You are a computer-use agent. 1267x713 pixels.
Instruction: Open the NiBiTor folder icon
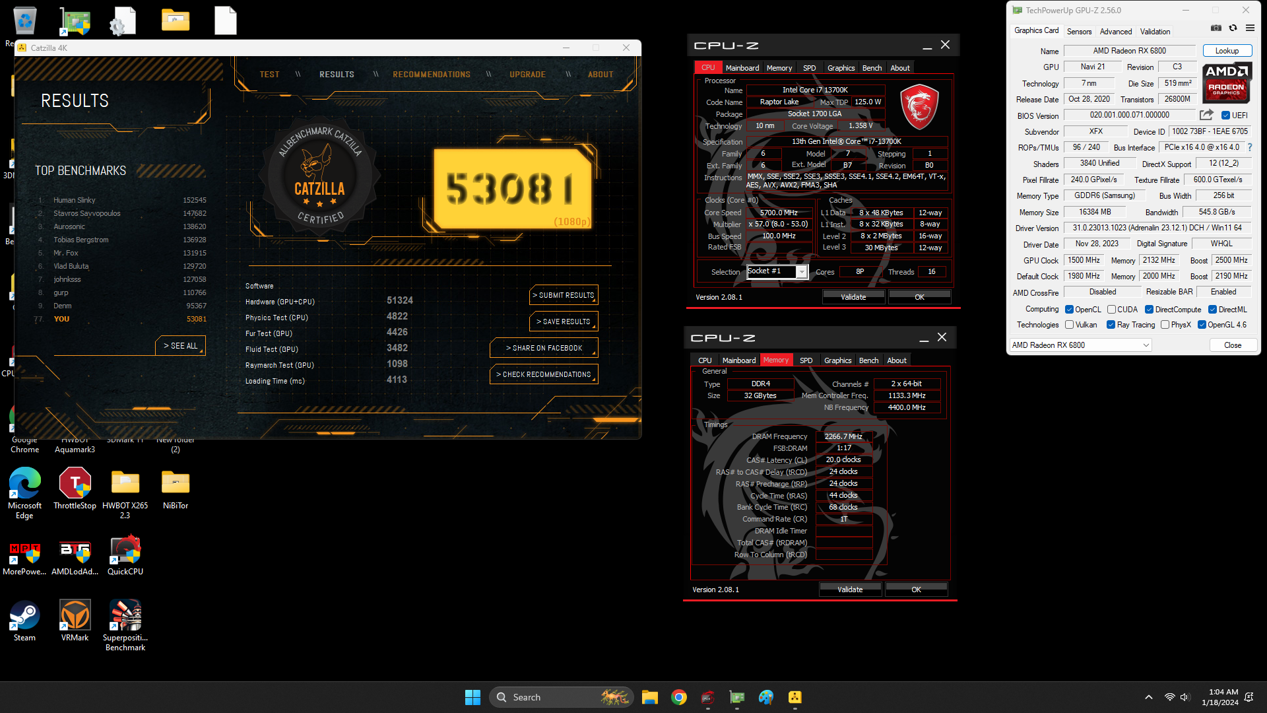(x=176, y=489)
